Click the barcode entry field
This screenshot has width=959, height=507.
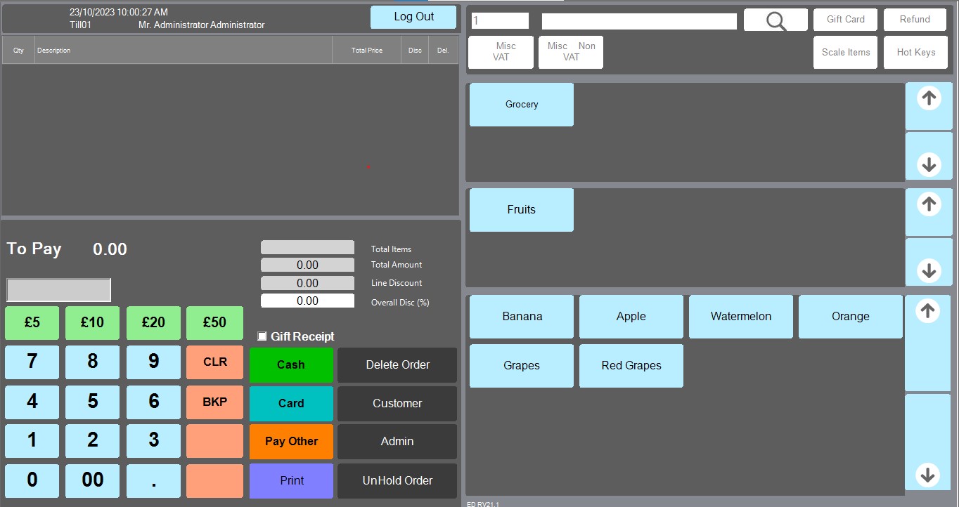tap(638, 20)
